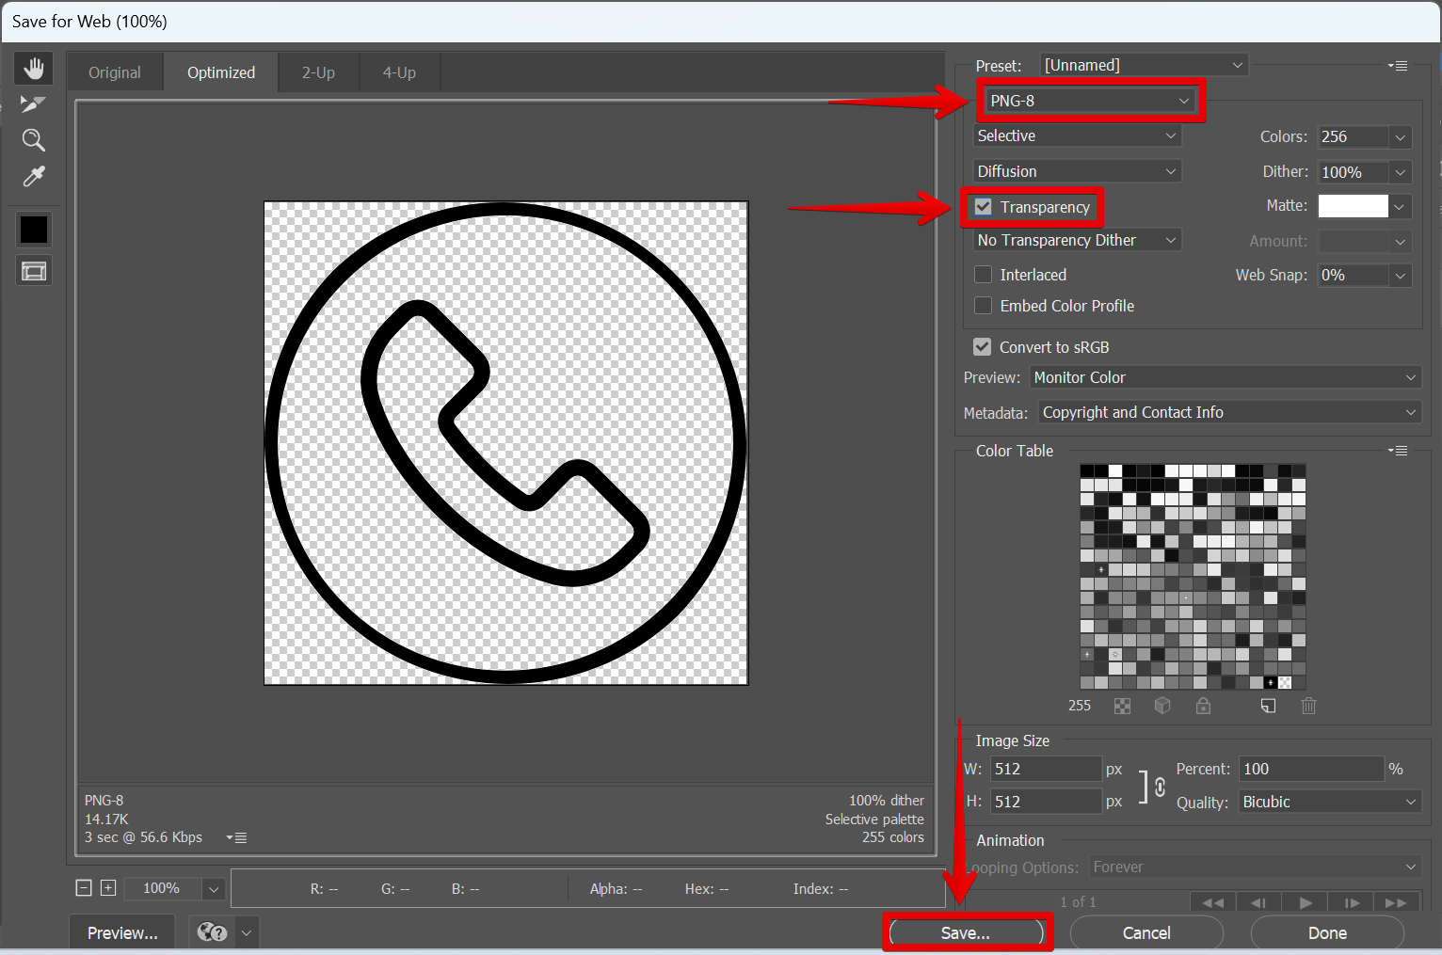Click the delete color trash icon
This screenshot has height=955, width=1442.
click(x=1308, y=706)
